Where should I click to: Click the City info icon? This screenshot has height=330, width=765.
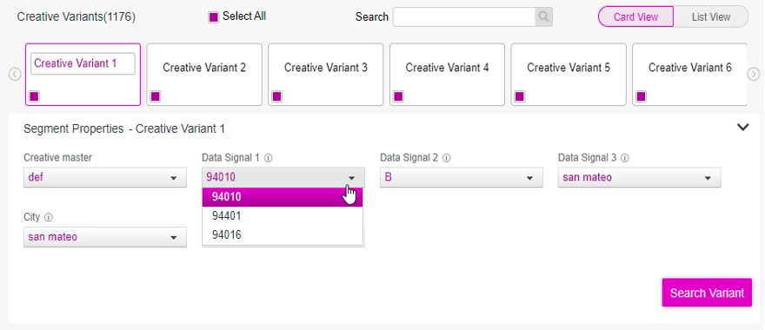coord(49,217)
